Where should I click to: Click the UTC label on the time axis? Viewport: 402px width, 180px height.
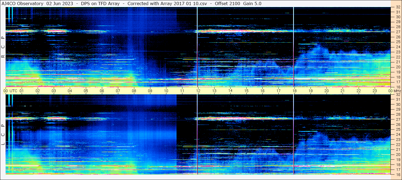13,91
